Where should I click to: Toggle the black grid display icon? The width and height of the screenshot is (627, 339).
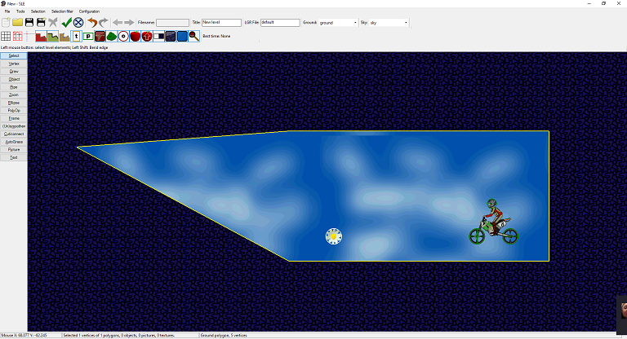click(x=6, y=37)
